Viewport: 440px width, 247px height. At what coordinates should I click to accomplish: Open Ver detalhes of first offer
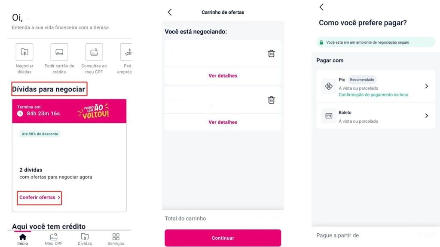pyautogui.click(x=223, y=76)
